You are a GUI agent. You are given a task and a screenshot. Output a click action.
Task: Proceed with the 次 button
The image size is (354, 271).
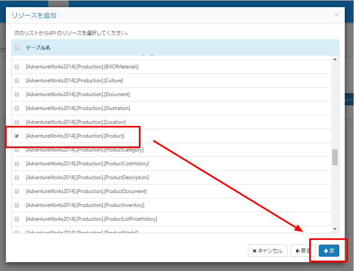tap(329, 251)
